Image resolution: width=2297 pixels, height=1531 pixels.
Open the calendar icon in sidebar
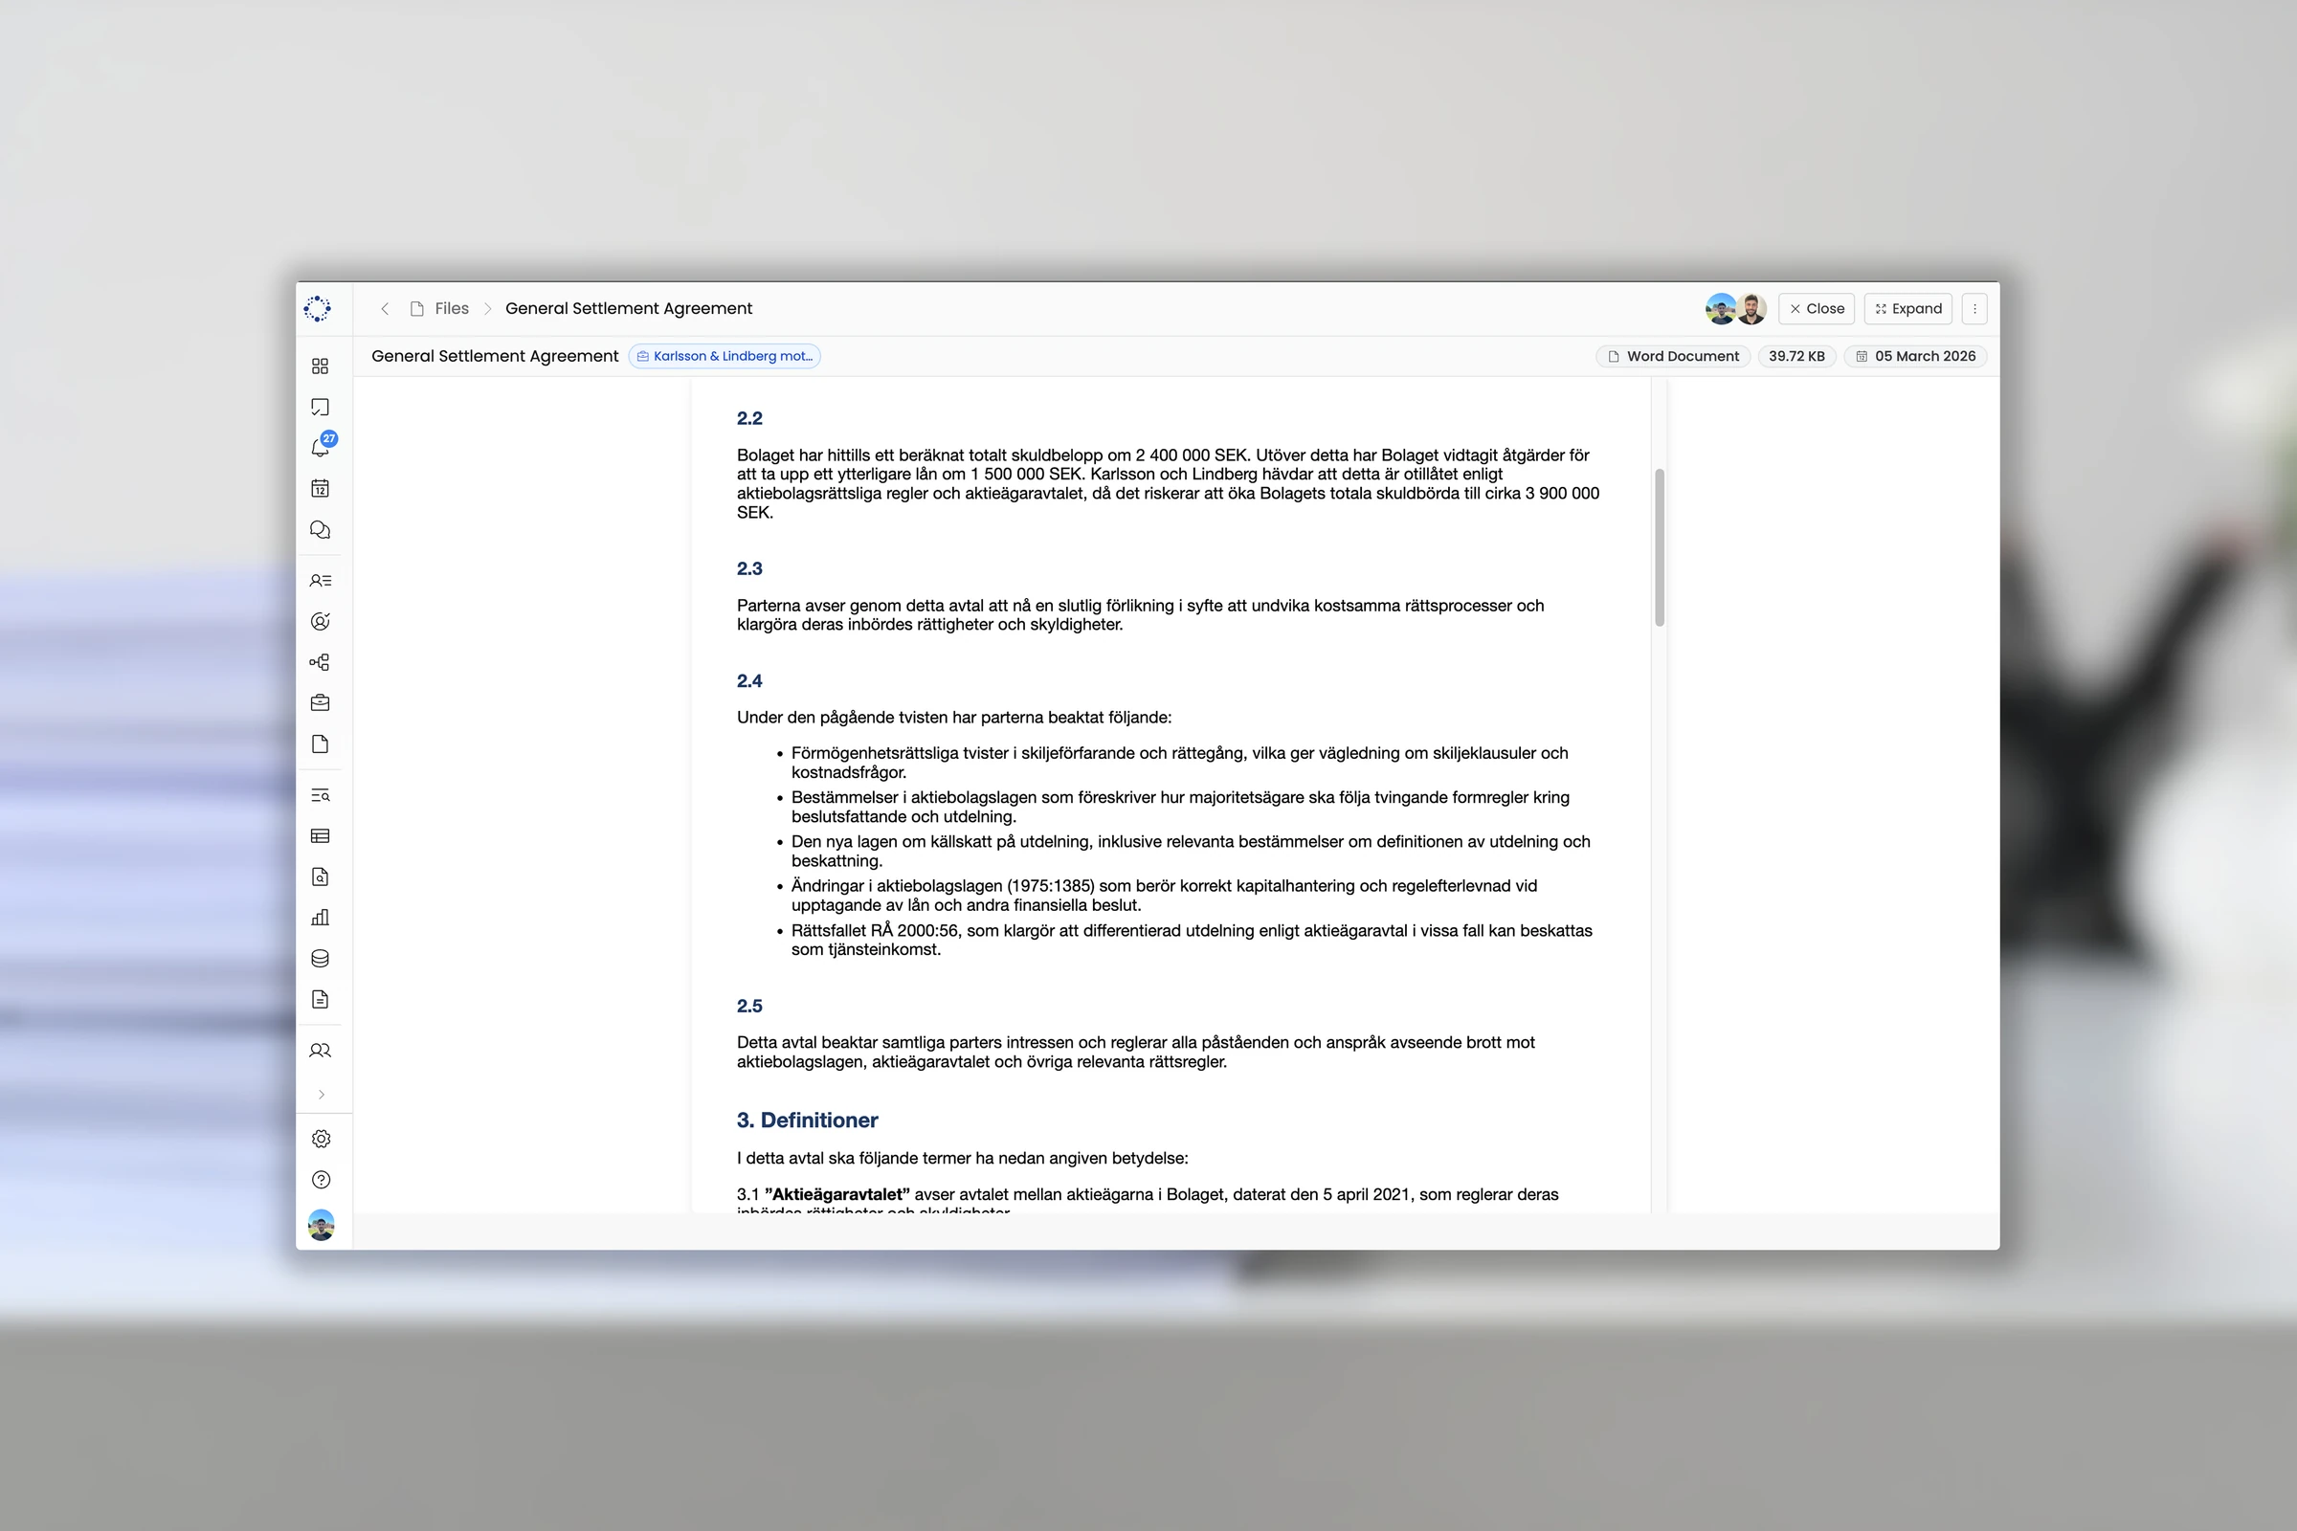tap(320, 488)
